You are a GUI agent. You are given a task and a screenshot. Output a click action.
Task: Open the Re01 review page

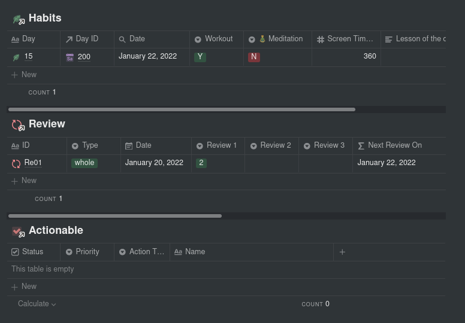tap(33, 163)
